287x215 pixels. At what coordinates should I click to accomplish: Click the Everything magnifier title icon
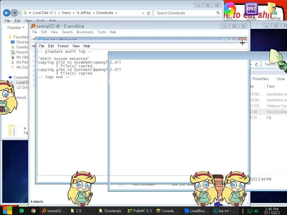[x=33, y=26]
